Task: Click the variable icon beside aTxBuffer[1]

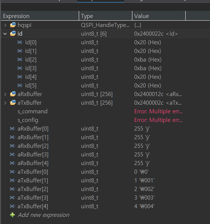Action: [12, 180]
